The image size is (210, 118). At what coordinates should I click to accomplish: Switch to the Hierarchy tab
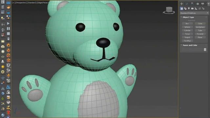click(192, 4)
